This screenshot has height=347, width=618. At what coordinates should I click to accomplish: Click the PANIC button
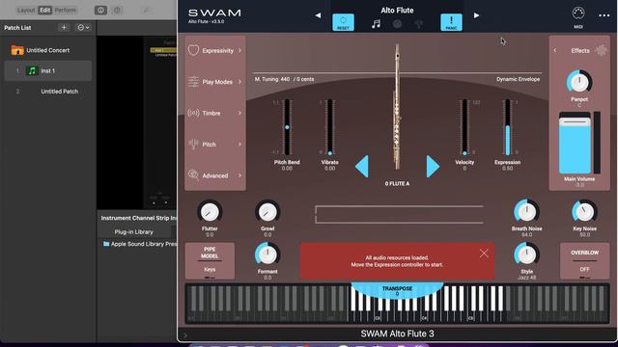[x=451, y=22]
